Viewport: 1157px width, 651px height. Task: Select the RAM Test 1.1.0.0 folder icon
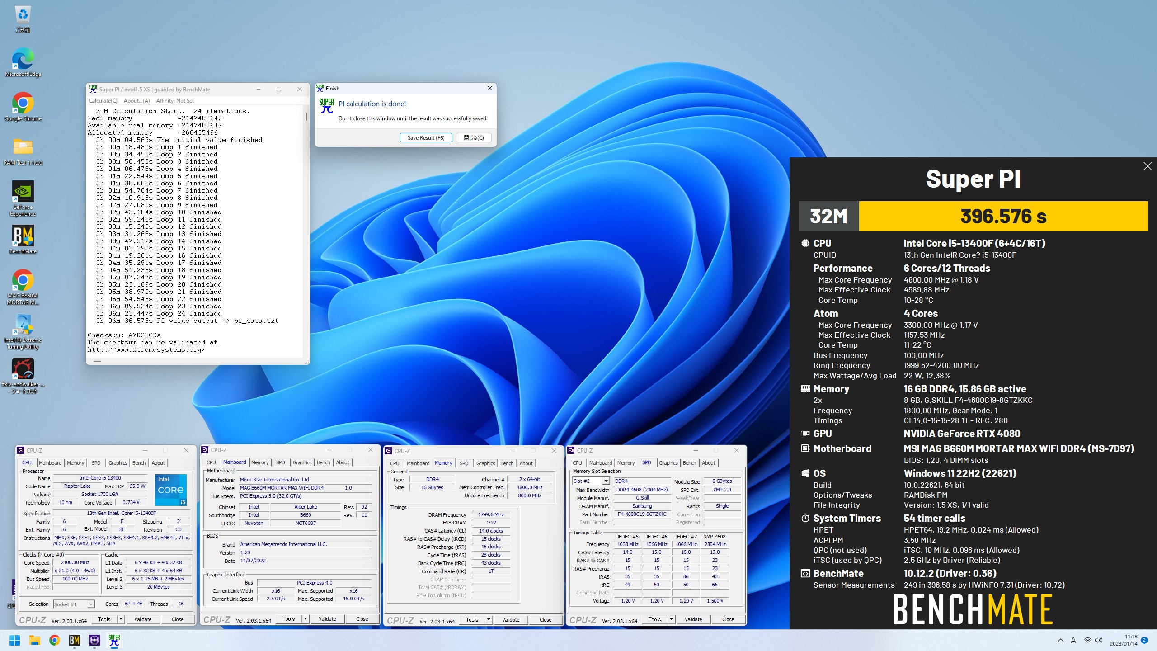coord(23,151)
